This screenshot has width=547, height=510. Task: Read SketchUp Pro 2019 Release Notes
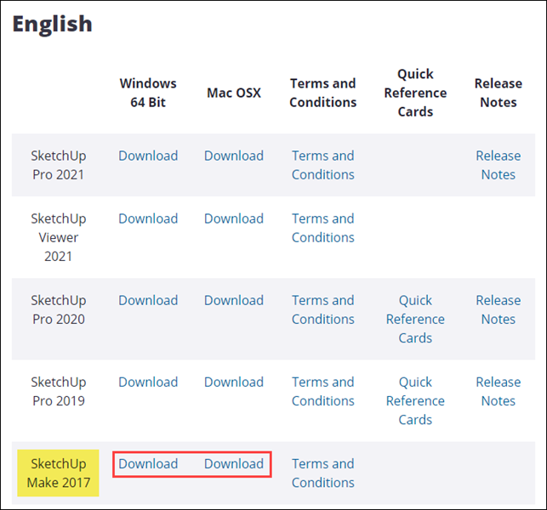pyautogui.click(x=498, y=391)
